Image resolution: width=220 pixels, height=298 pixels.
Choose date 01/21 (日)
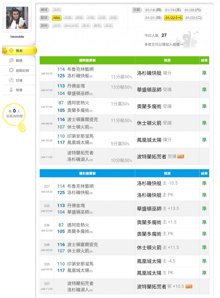[153, 18]
